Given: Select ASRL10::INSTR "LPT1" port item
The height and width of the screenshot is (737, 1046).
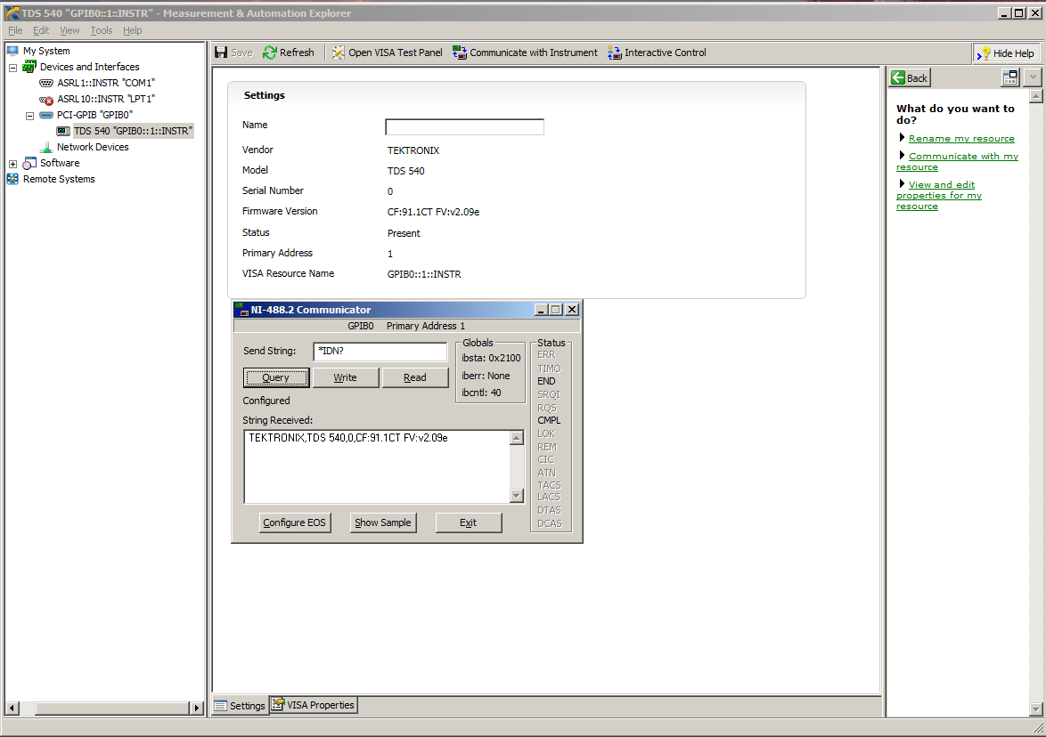Looking at the screenshot, I should (105, 99).
